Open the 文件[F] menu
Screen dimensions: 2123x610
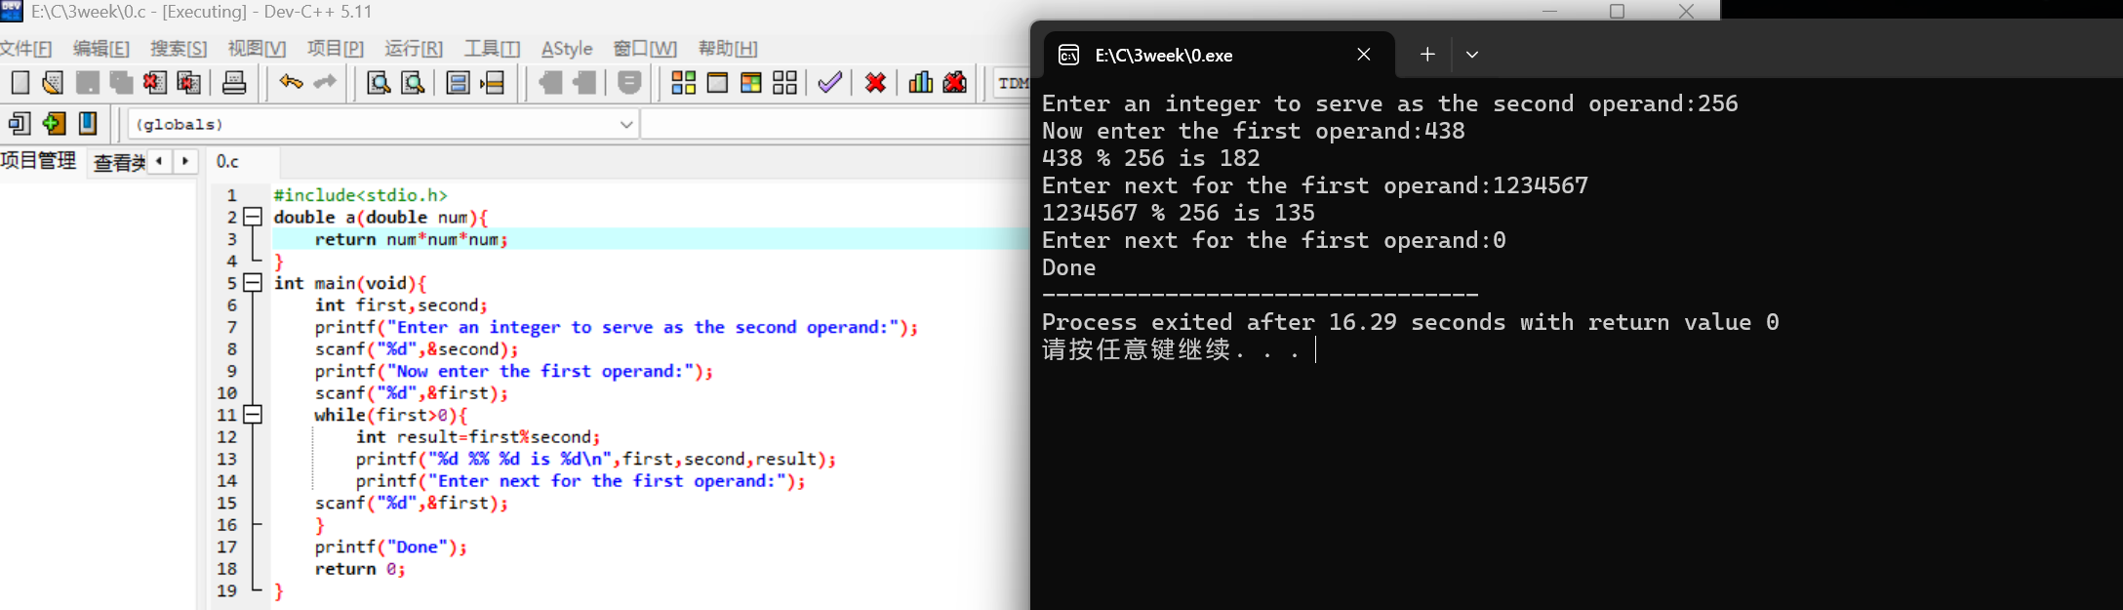[x=26, y=49]
